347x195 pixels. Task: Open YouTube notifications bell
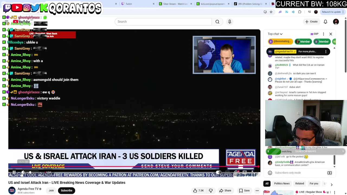pyautogui.click(x=325, y=22)
